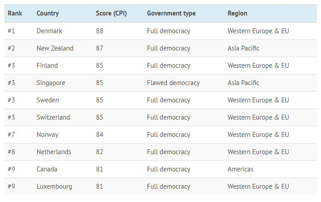
Task: Click the Americas region cell
Action: click(x=240, y=169)
